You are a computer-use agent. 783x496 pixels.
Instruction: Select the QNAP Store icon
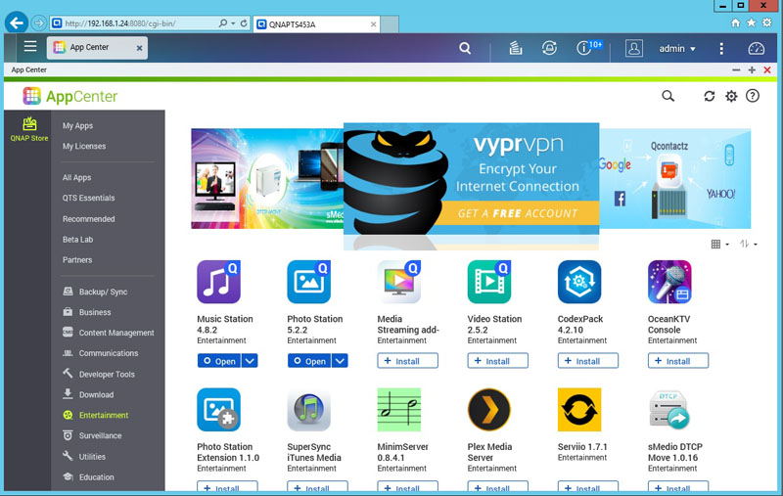[x=29, y=129]
